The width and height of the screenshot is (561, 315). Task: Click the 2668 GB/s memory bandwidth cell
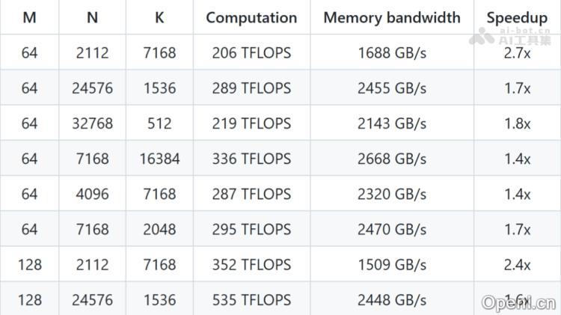pyautogui.click(x=392, y=159)
